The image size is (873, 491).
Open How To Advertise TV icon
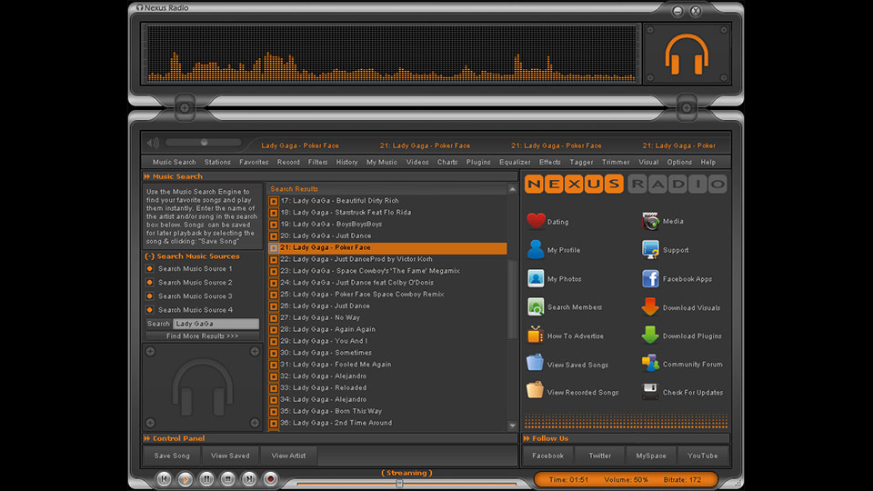536,336
